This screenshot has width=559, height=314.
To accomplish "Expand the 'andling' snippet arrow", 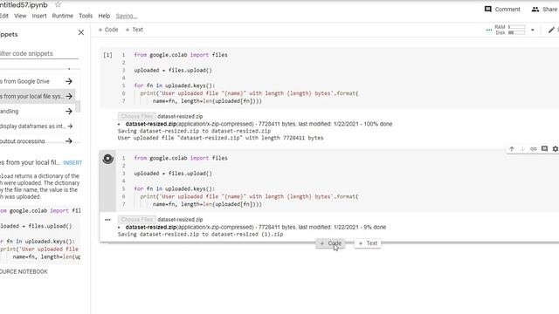I will coord(69,112).
